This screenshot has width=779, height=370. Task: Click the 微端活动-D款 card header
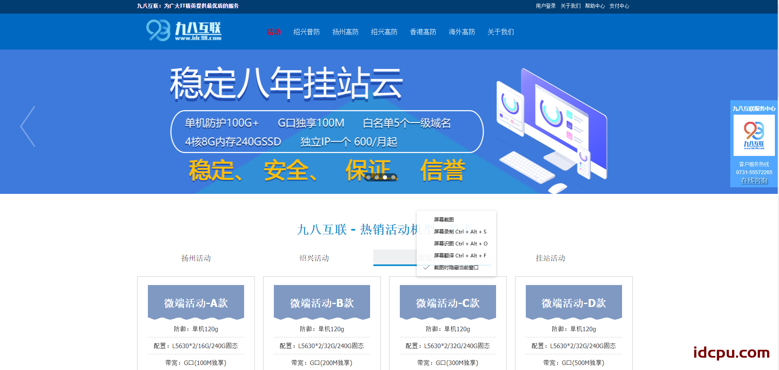click(x=574, y=302)
